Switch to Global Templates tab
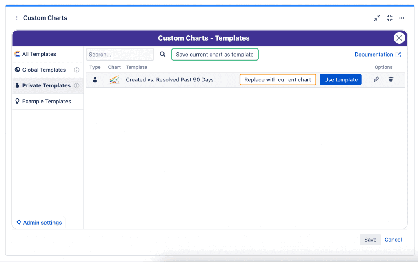This screenshot has width=418, height=262. (x=44, y=70)
